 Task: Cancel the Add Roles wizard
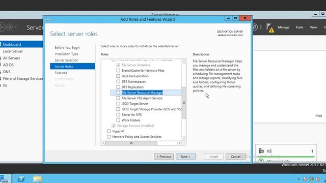[x=235, y=157]
